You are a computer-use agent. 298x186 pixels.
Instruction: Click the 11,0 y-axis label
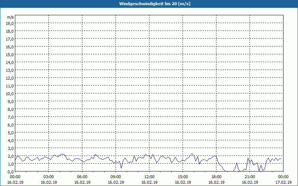tap(10, 86)
